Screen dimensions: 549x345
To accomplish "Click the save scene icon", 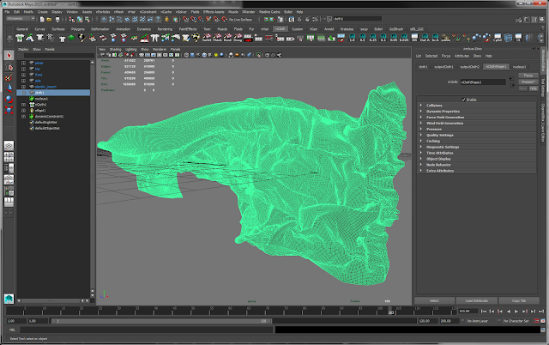I will [57, 19].
